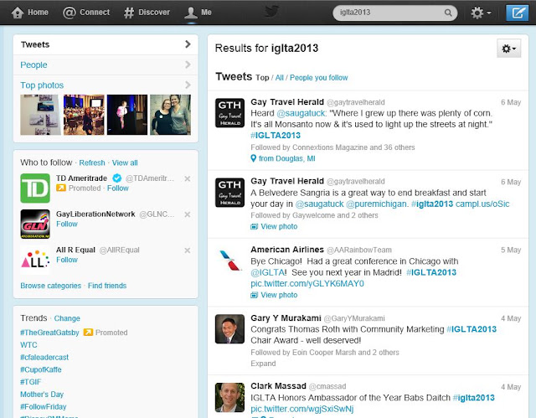Screen dimensions: 536x418
Task: Open the People results category
Action: 106,65
